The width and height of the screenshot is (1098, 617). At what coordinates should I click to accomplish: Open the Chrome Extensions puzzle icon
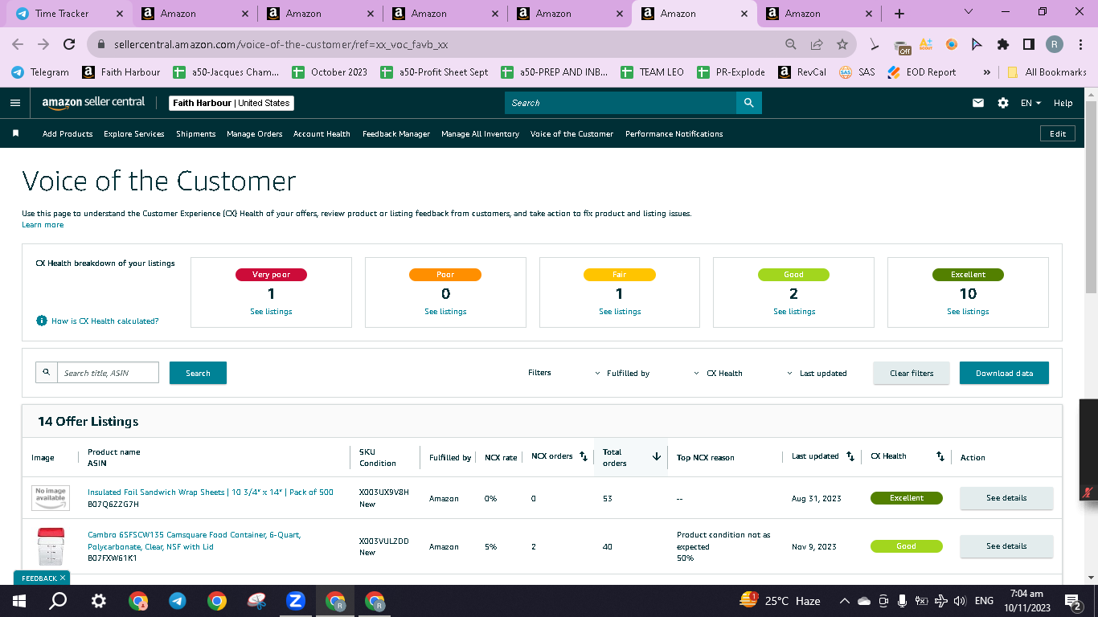tap(1002, 45)
